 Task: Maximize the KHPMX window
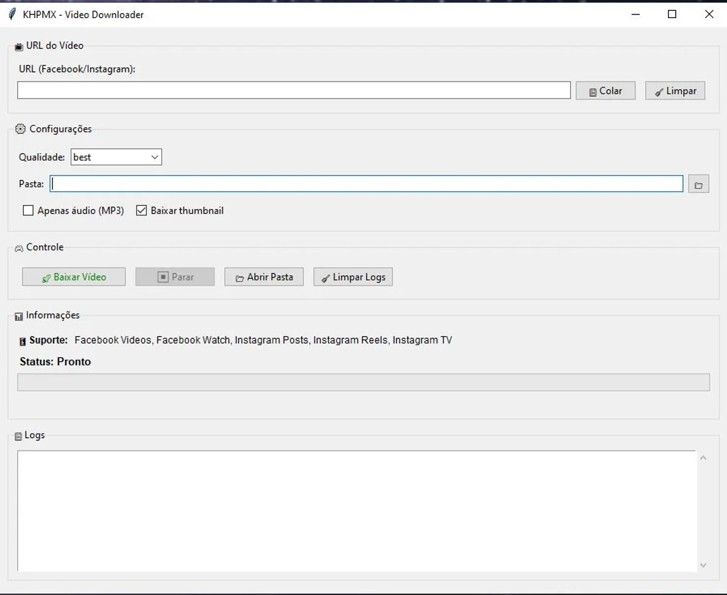tap(672, 14)
